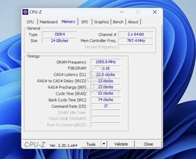Click the CAS# Latency 22.0 clocks value
Viewport: 196px width, 159px height.
coord(106,75)
